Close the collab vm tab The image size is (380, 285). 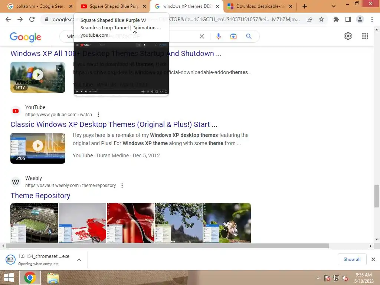[71, 6]
